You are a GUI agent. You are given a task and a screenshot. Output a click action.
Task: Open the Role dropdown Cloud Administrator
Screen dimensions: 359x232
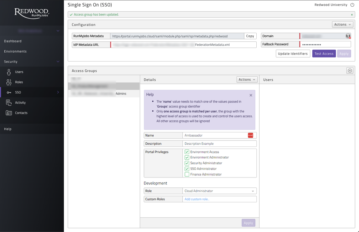(x=220, y=191)
